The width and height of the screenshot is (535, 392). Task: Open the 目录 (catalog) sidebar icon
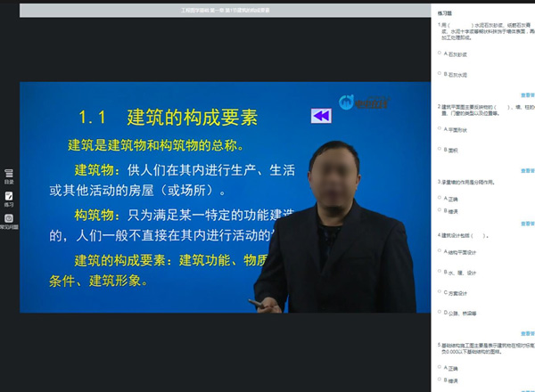(x=9, y=174)
